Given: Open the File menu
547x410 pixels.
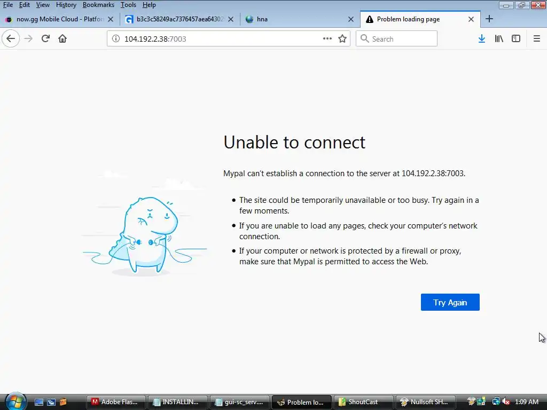Looking at the screenshot, I should tap(7, 5).
